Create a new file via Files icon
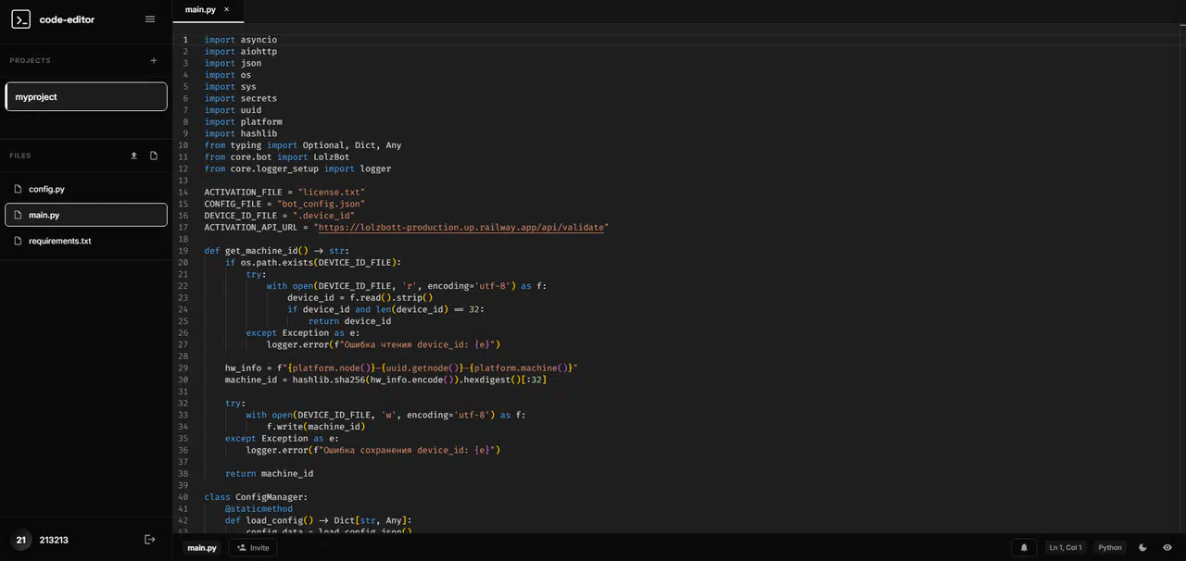 [154, 156]
